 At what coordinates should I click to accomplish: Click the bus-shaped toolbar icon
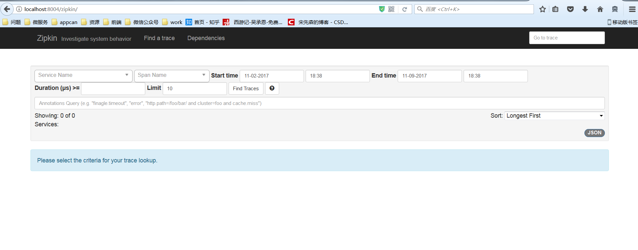click(x=615, y=9)
